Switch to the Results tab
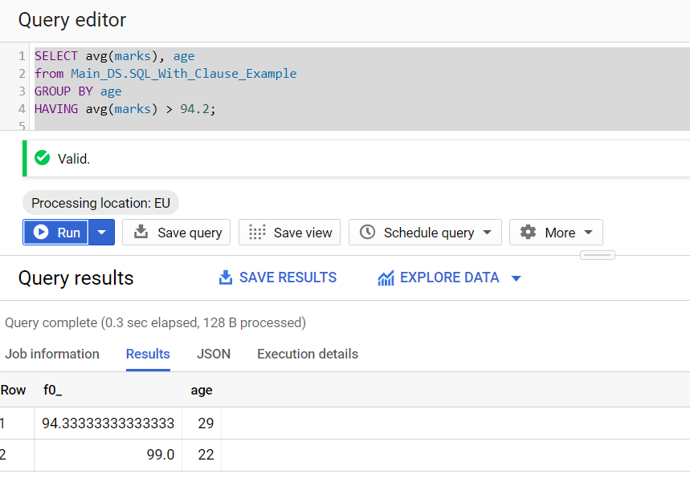Viewport: 690px width, 482px height. coord(148,354)
